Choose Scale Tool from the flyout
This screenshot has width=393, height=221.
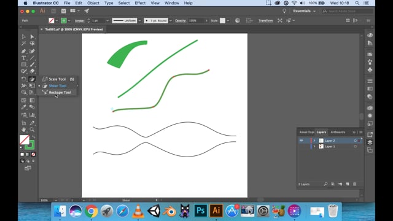[57, 79]
